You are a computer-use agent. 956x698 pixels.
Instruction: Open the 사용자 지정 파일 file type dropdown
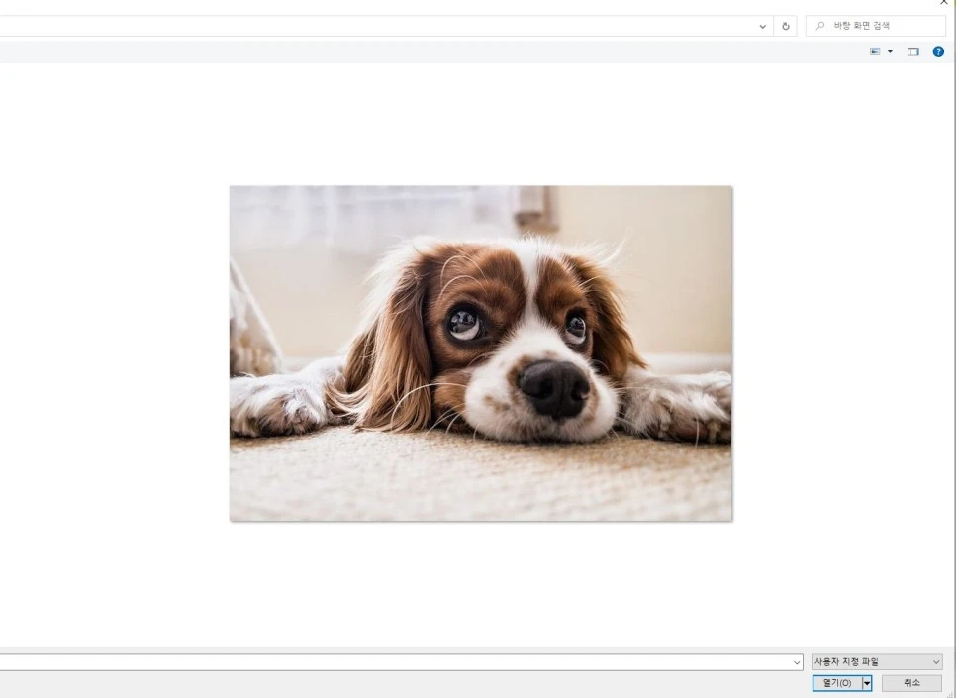[x=877, y=661]
